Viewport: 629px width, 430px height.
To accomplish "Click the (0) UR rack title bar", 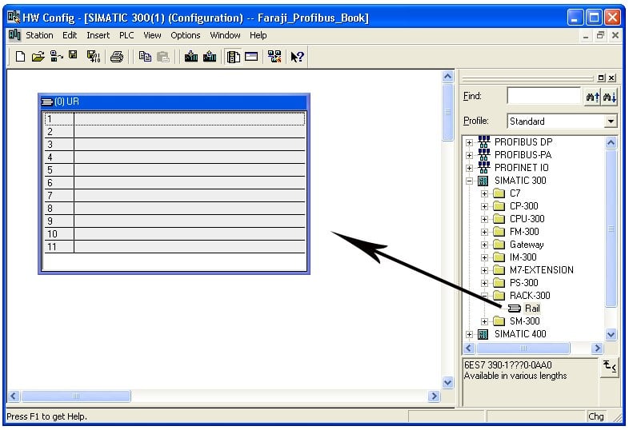I will tap(174, 102).
